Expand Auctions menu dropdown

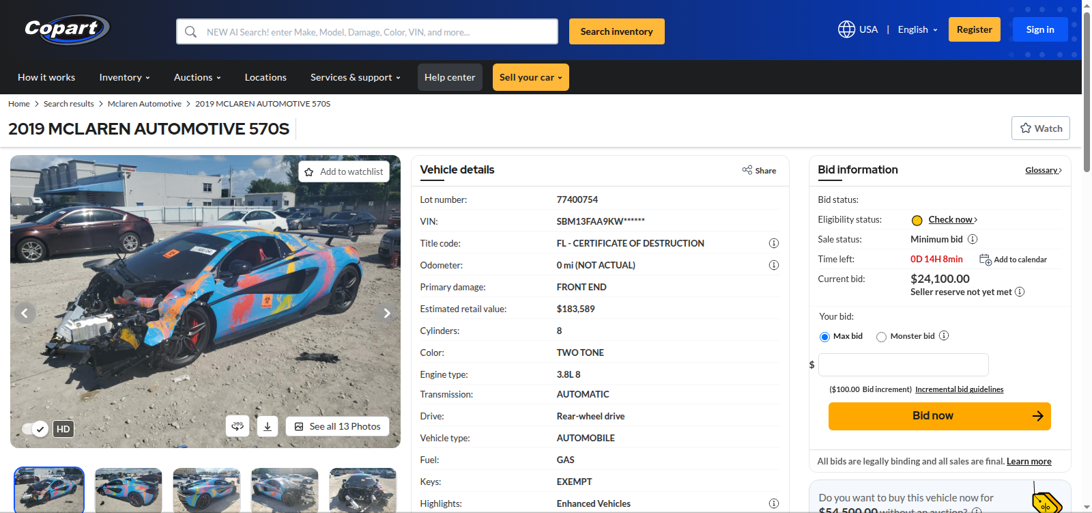197,77
